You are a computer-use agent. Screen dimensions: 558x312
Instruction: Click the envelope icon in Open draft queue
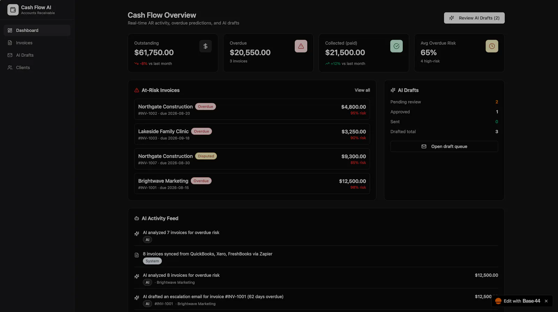(424, 147)
